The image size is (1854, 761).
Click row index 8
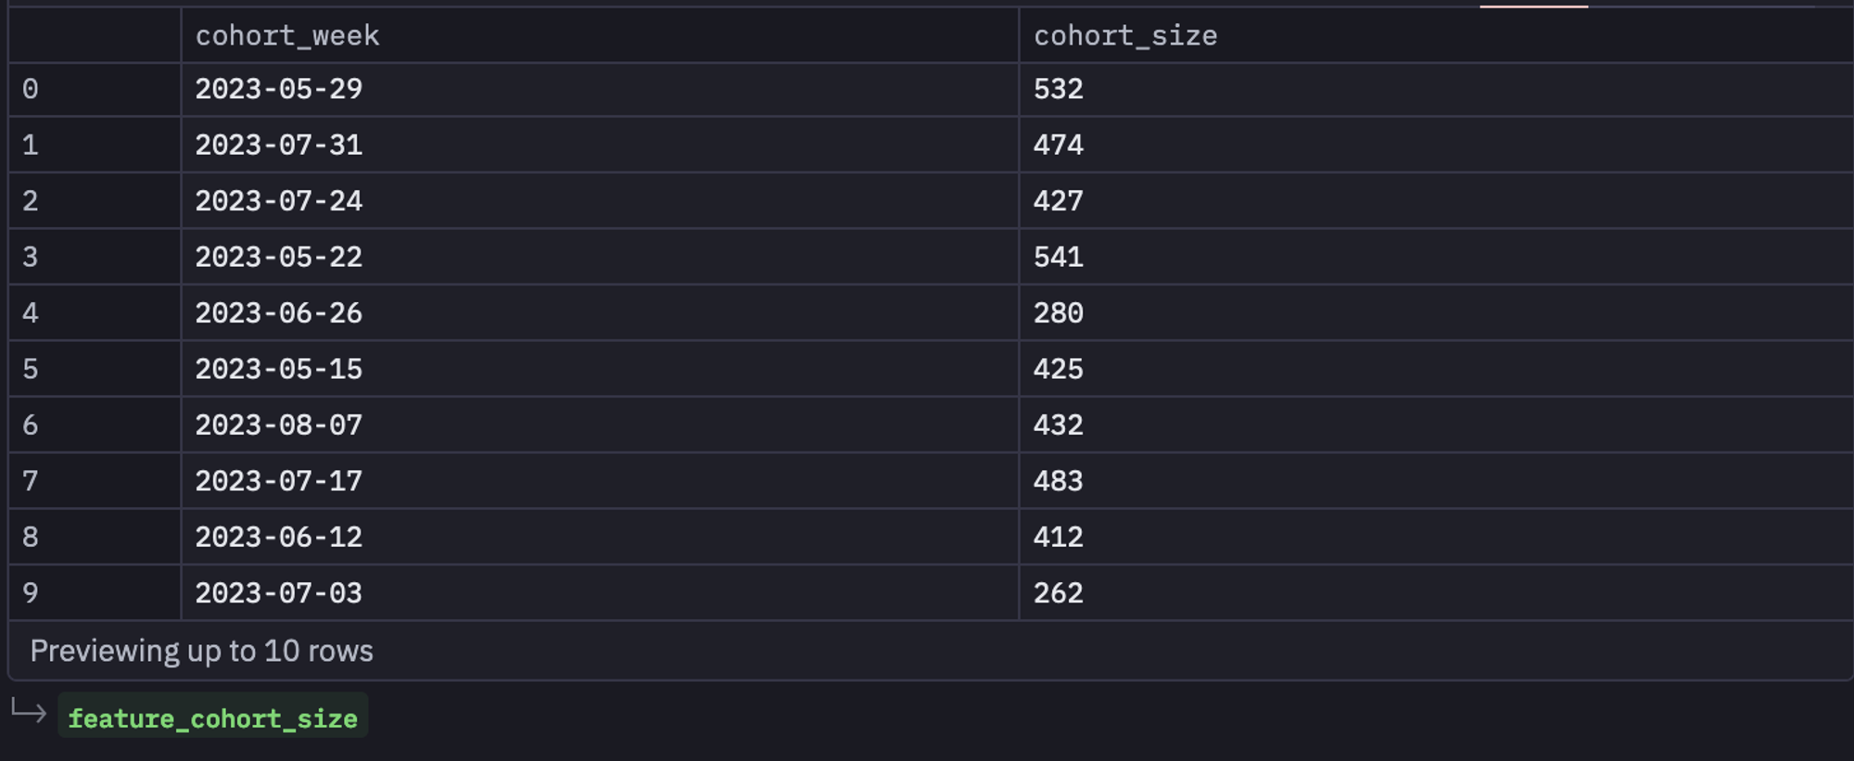click(95, 537)
